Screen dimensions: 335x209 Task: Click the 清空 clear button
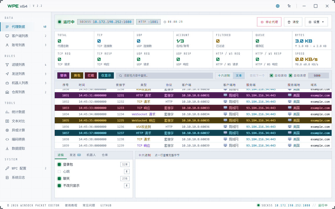point(293,22)
